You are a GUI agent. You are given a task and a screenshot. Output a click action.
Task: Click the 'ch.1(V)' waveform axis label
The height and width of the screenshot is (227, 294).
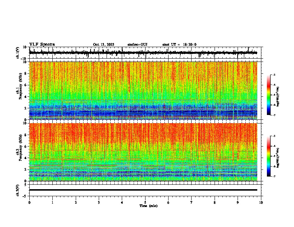[18, 53]
